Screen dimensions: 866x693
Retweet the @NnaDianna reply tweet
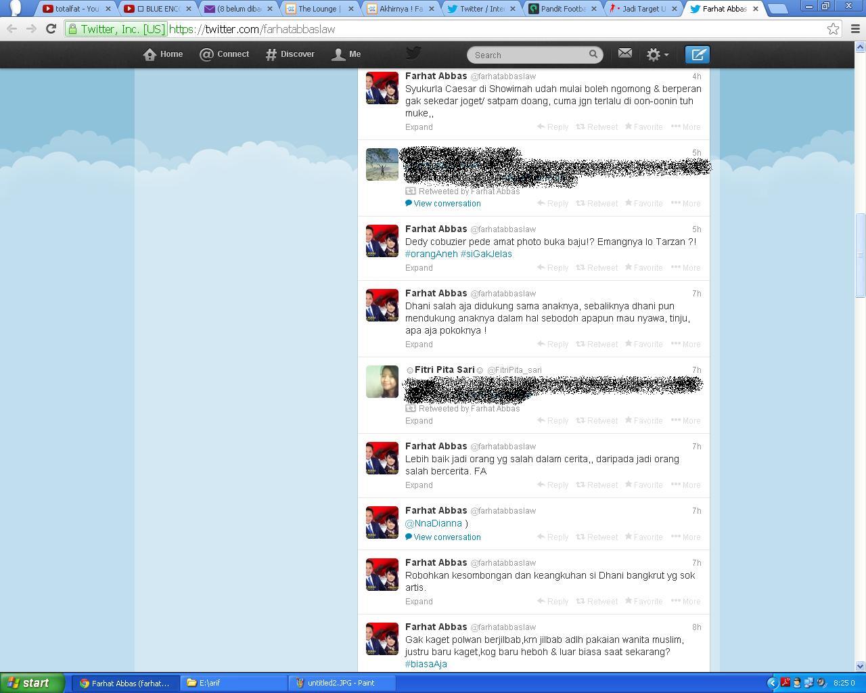597,537
